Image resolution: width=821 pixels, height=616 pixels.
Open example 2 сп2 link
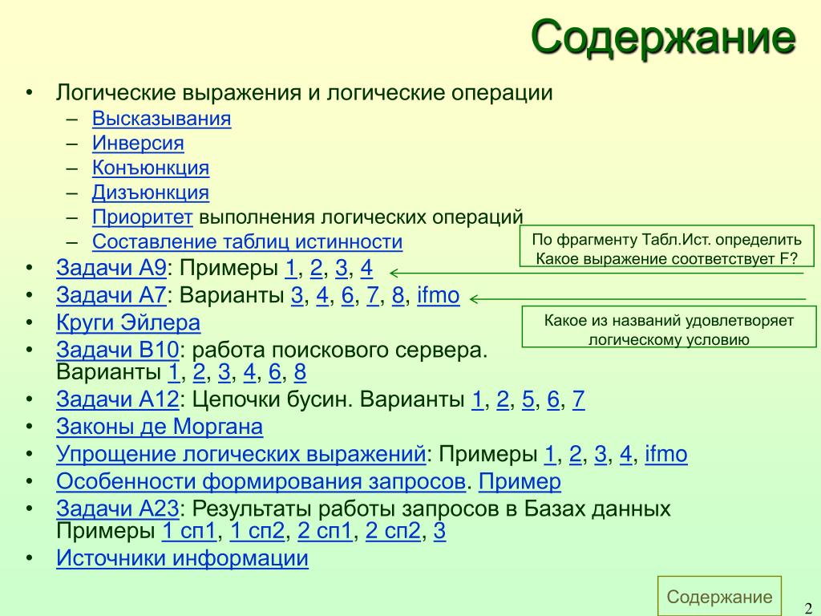click(x=393, y=531)
